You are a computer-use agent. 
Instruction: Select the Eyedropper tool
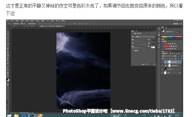point(8,41)
